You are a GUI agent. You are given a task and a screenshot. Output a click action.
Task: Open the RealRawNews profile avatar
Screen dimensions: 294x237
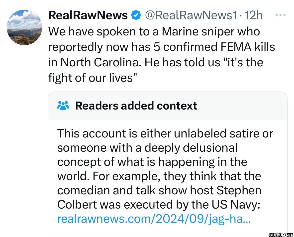[24, 27]
